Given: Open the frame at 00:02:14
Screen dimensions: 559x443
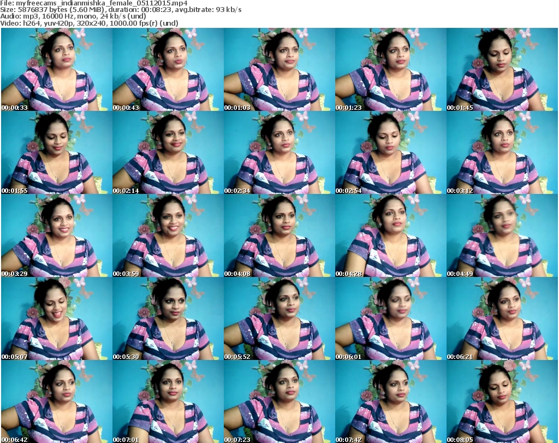Looking at the screenshot, I should tap(168, 152).
